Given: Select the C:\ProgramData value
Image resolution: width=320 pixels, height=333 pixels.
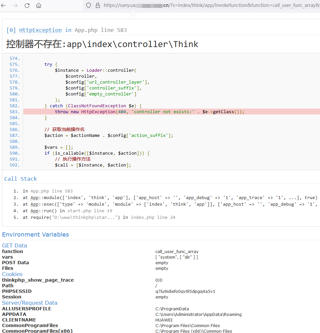Looking at the screenshot, I should click(x=172, y=309).
